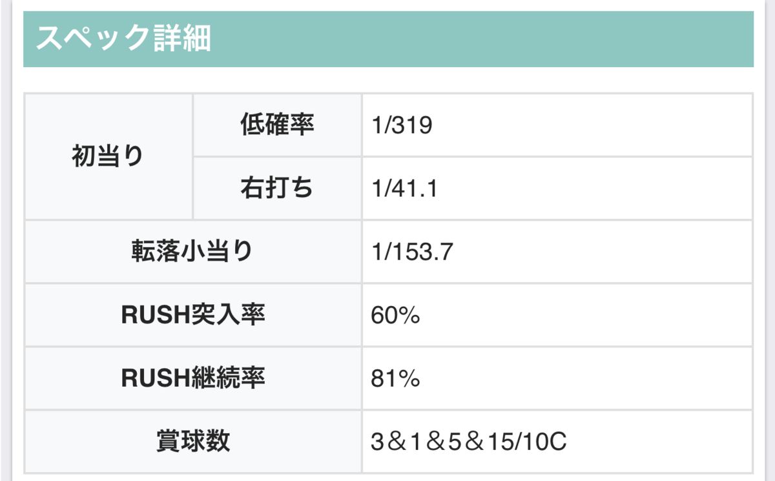Viewport: 775px width, 481px height.
Task: Select the 1/319 probability value
Action: coord(402,126)
